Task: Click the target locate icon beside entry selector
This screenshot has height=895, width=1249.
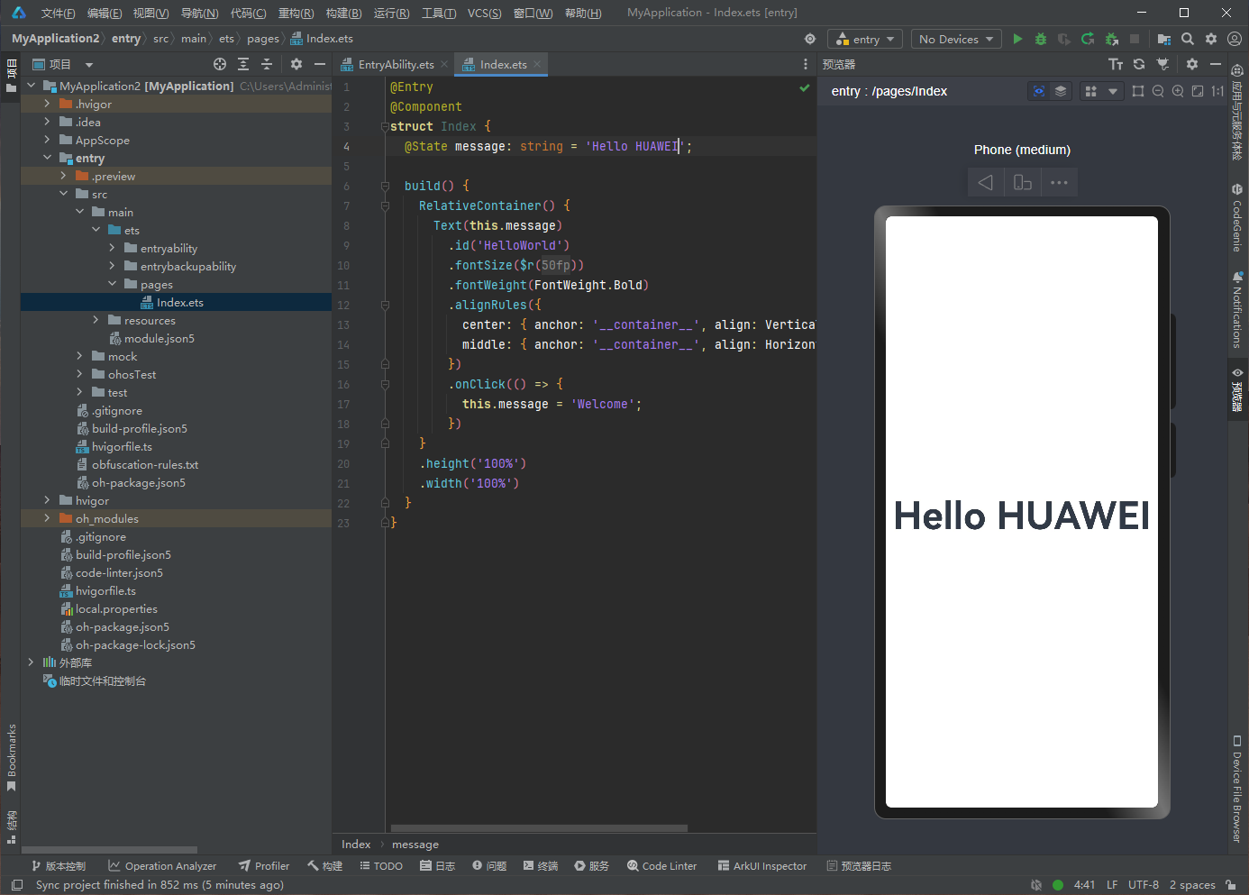Action: tap(810, 39)
